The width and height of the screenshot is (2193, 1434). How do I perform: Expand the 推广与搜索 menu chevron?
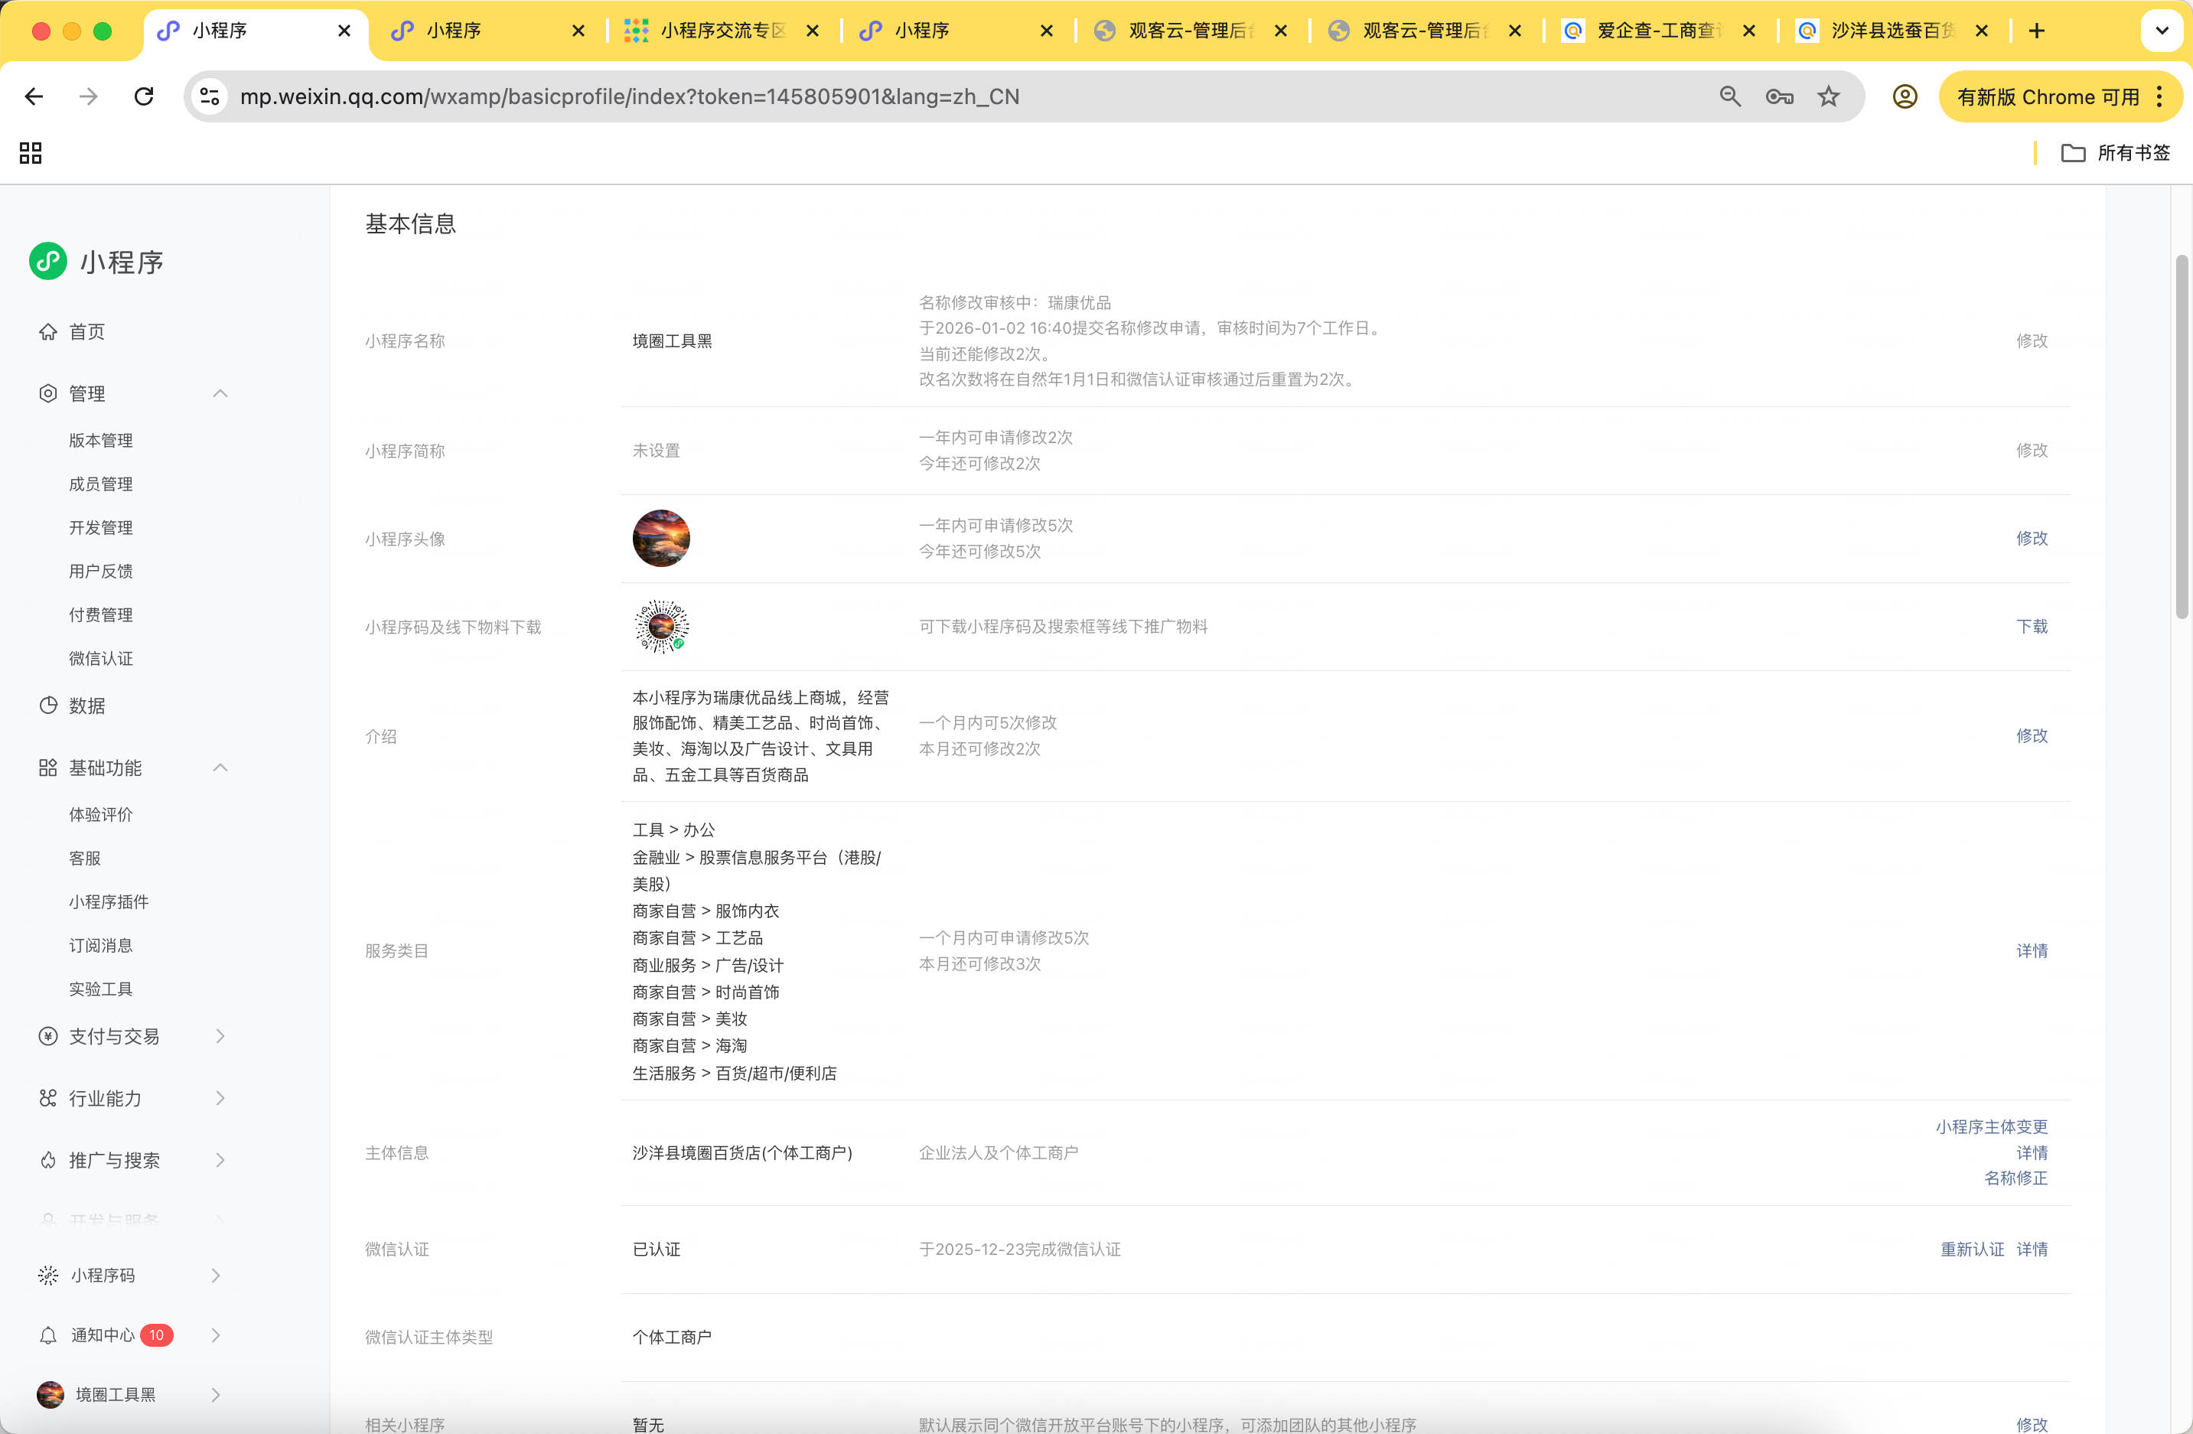coord(220,1160)
